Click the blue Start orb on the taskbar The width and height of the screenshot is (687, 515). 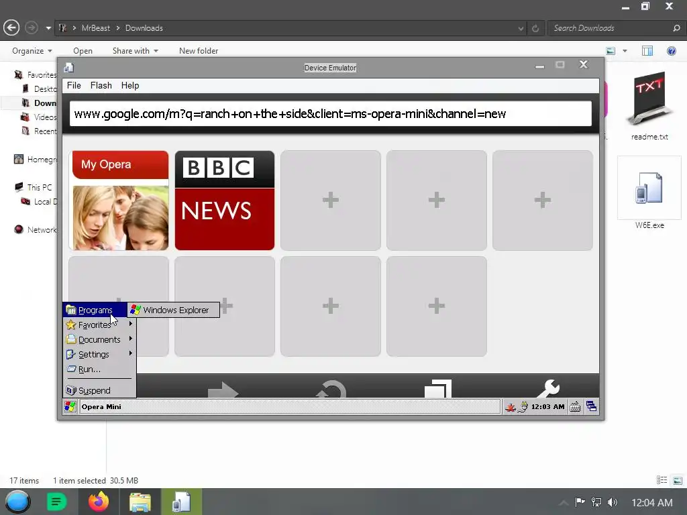17,502
